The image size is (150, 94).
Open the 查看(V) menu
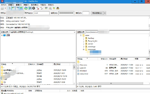click(x=19, y=5)
